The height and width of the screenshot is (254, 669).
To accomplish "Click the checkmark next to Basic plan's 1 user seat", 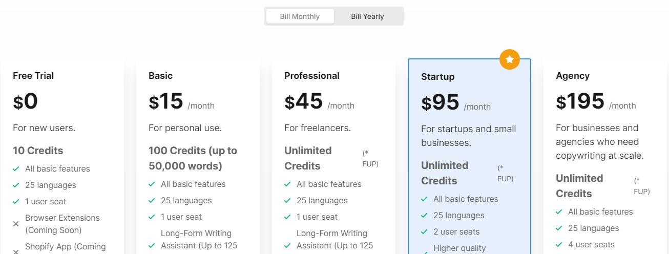I will [152, 217].
